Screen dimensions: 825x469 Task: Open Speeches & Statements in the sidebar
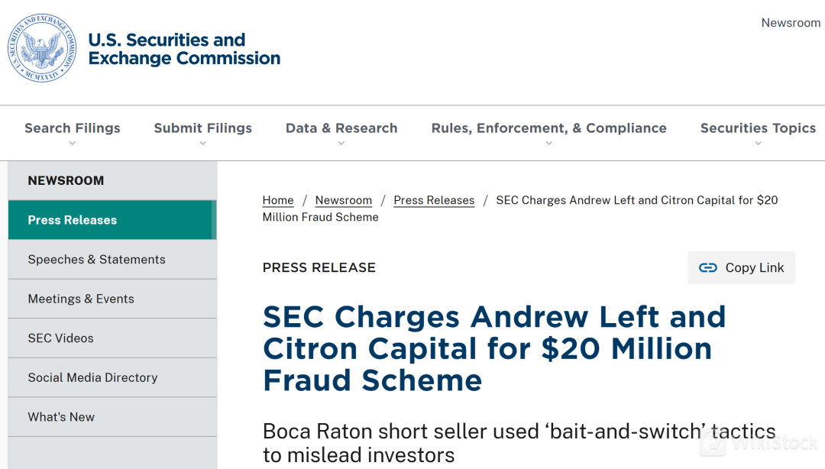point(97,260)
